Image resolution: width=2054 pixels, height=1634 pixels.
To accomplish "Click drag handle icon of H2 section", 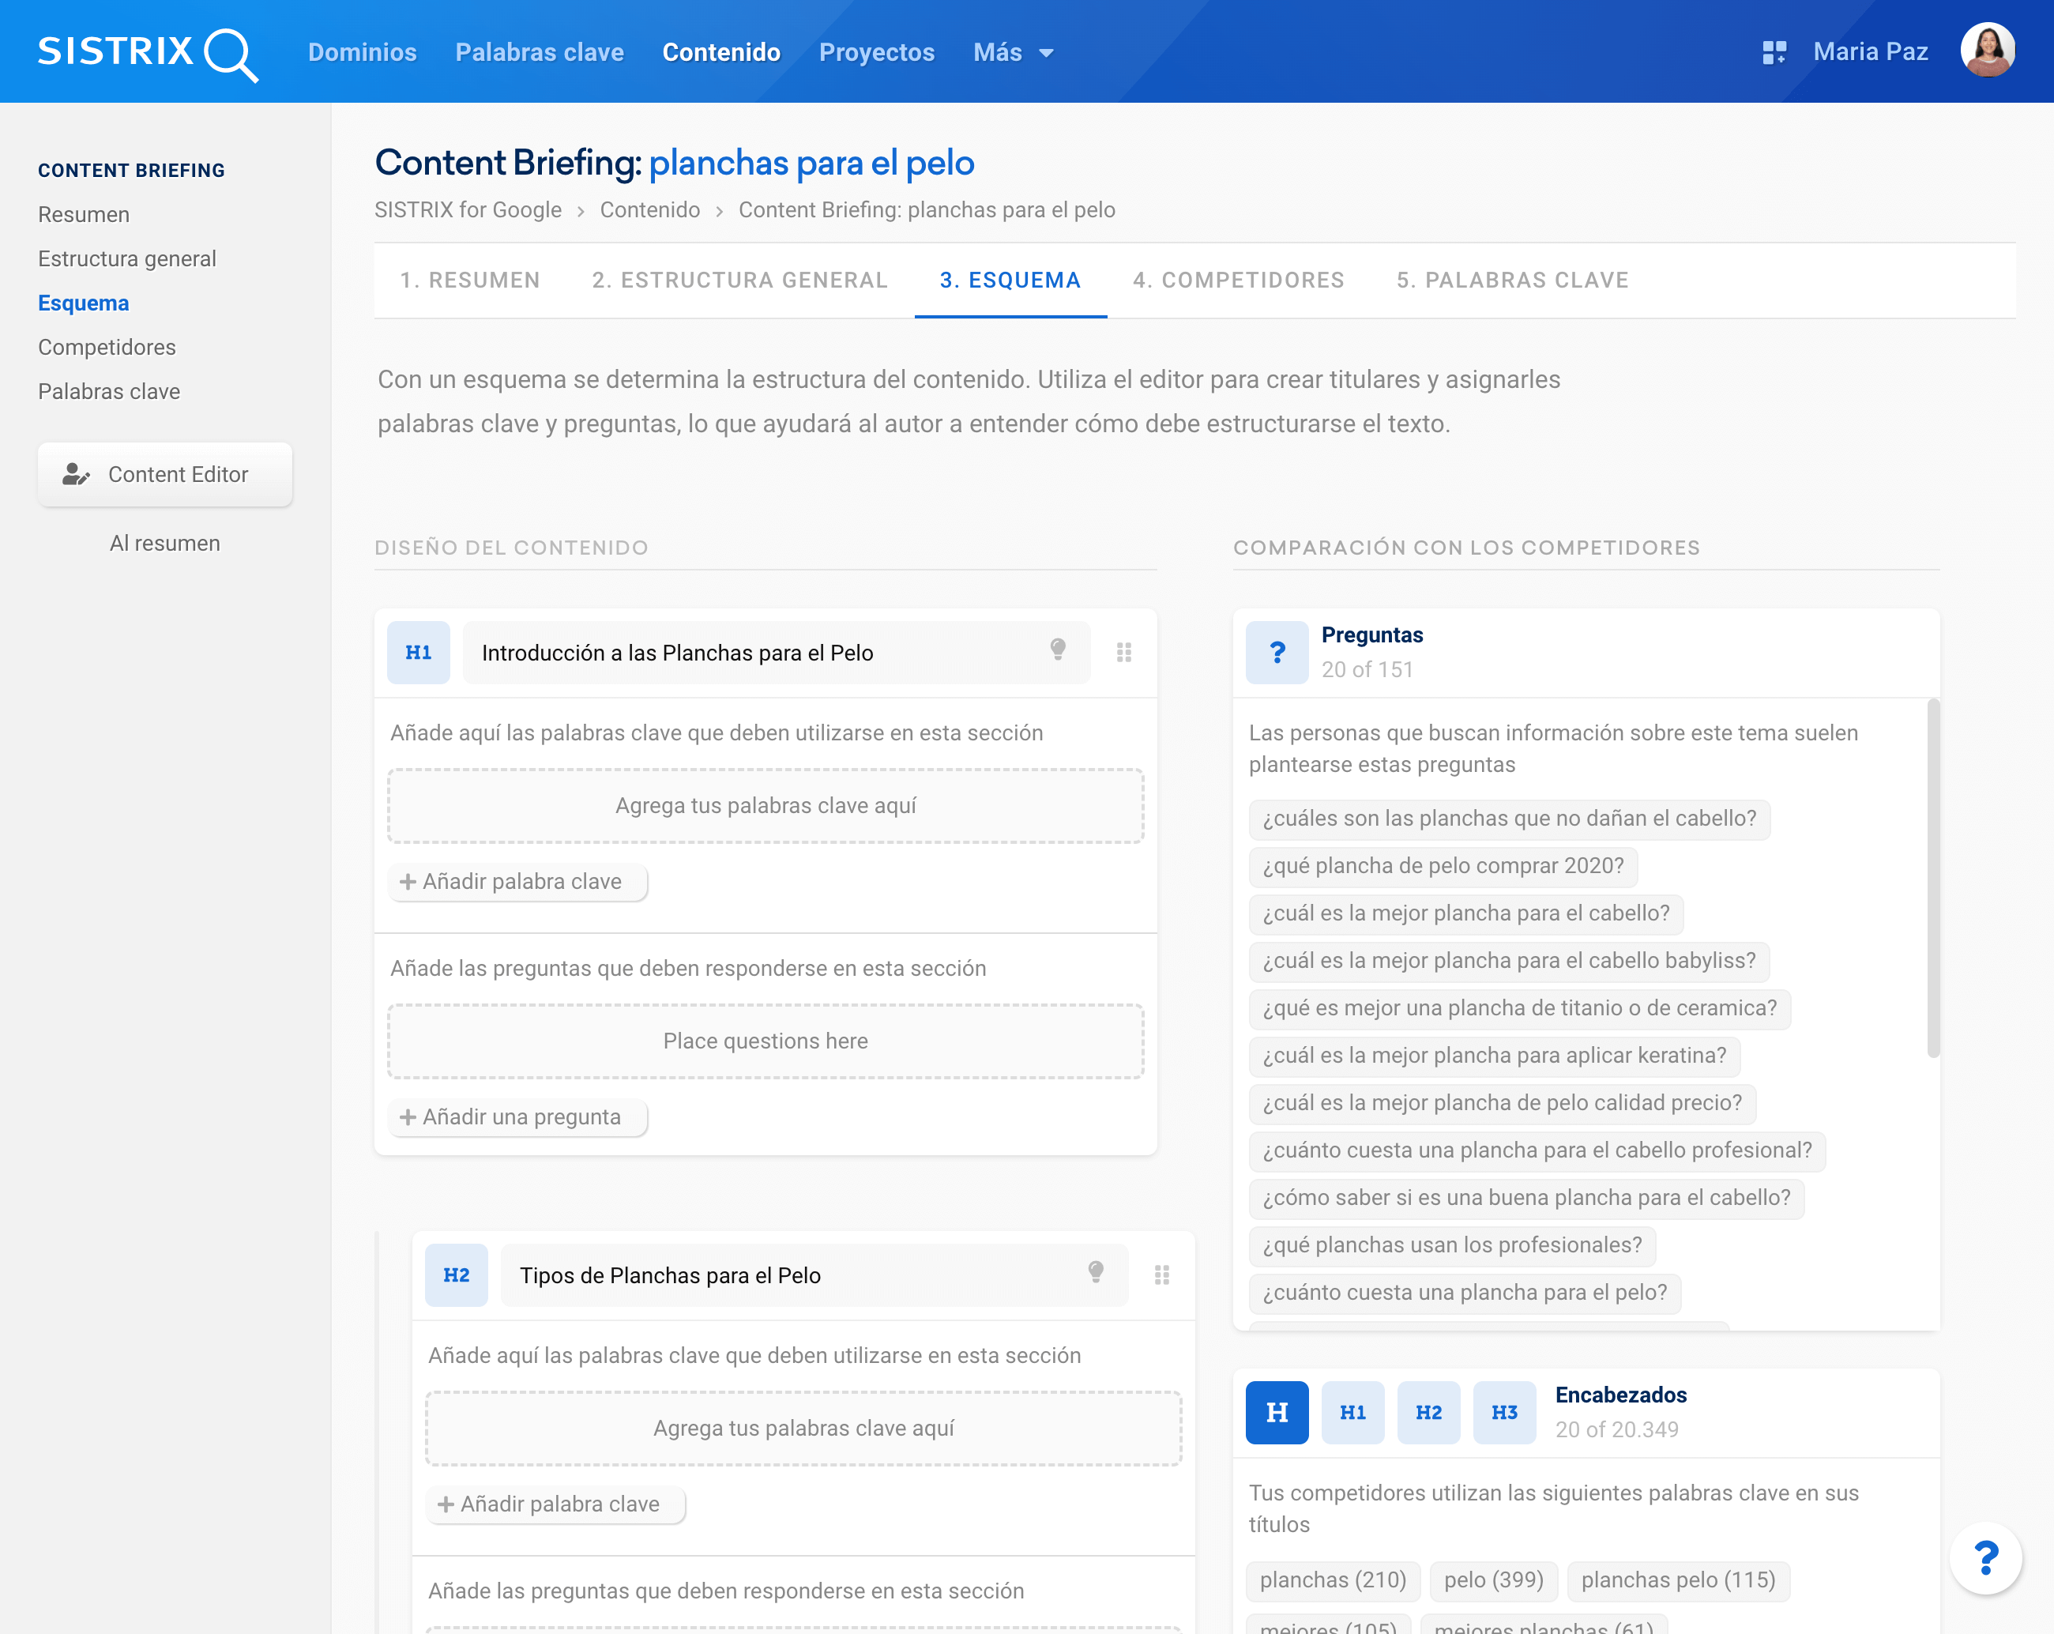I will (x=1161, y=1274).
